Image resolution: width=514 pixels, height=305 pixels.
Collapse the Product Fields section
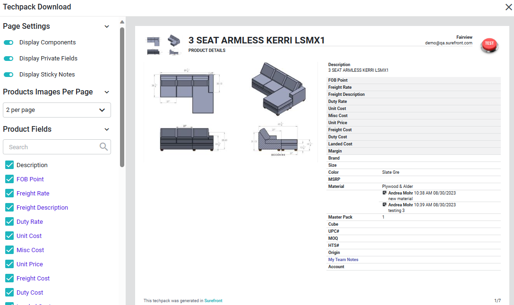[x=107, y=129]
